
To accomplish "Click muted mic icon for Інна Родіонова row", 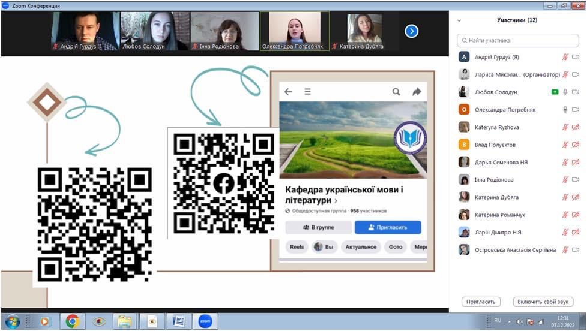I will point(565,180).
